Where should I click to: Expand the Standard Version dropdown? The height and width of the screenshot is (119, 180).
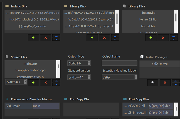79,77
